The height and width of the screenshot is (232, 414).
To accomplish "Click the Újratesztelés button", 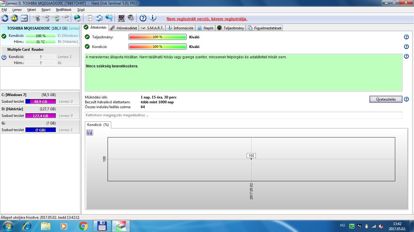I will [x=386, y=99].
